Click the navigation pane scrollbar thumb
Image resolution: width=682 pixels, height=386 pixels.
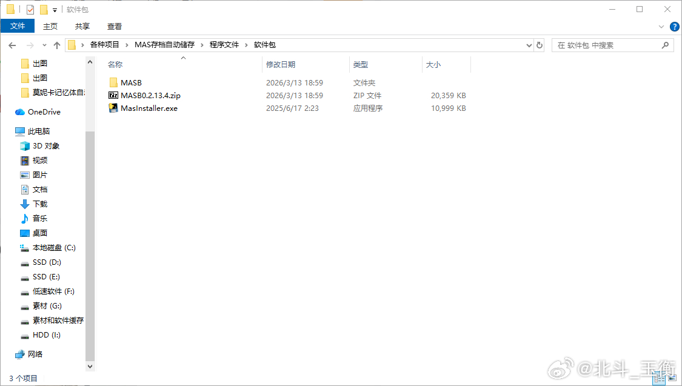(90, 245)
